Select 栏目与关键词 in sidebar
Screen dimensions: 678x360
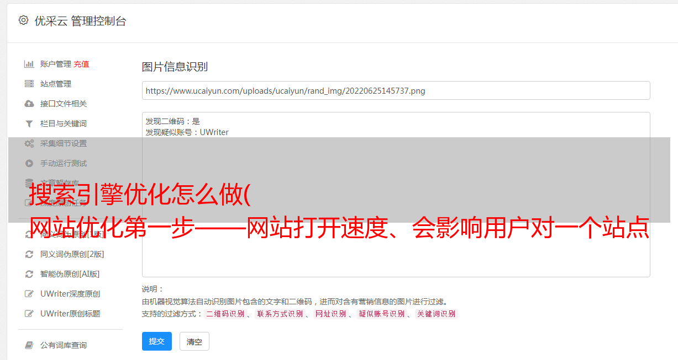click(64, 123)
